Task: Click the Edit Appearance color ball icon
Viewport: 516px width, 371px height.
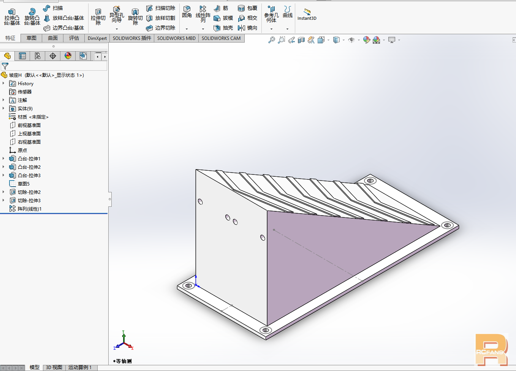Action: point(367,40)
